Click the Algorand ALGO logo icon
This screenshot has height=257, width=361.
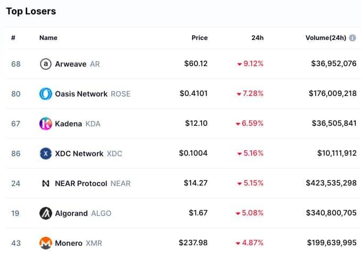point(46,213)
